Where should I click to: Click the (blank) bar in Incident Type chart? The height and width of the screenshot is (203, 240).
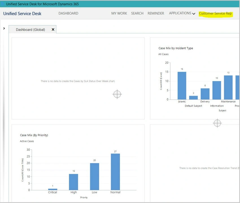coord(182,86)
